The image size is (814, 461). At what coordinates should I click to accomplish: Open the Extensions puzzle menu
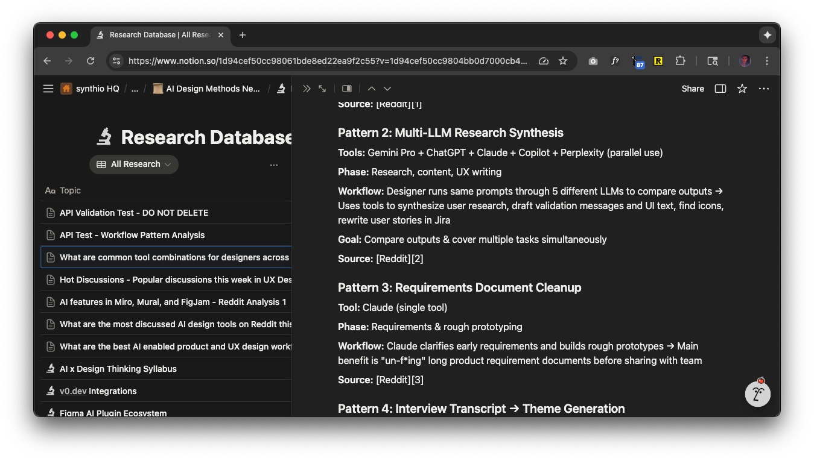click(680, 61)
